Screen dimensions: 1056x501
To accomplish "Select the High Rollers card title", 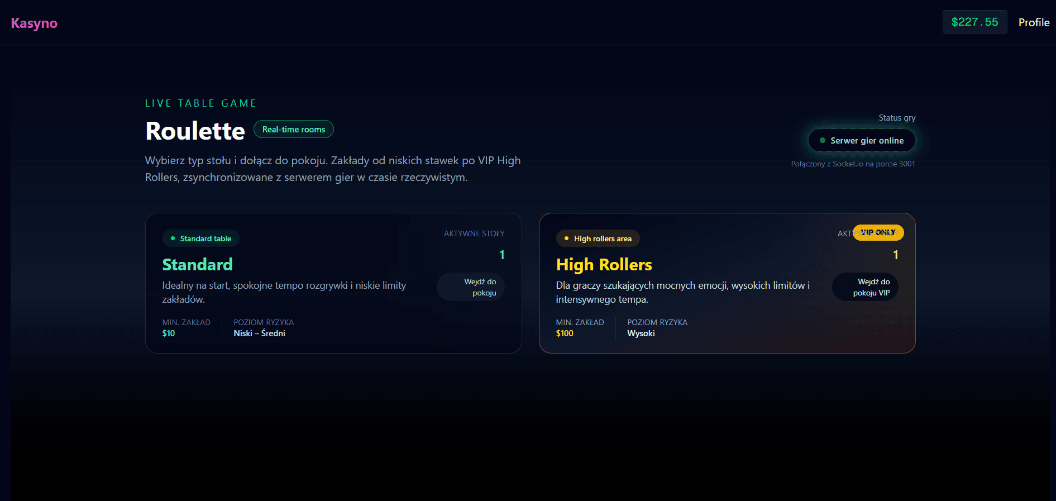I will pyautogui.click(x=604, y=264).
